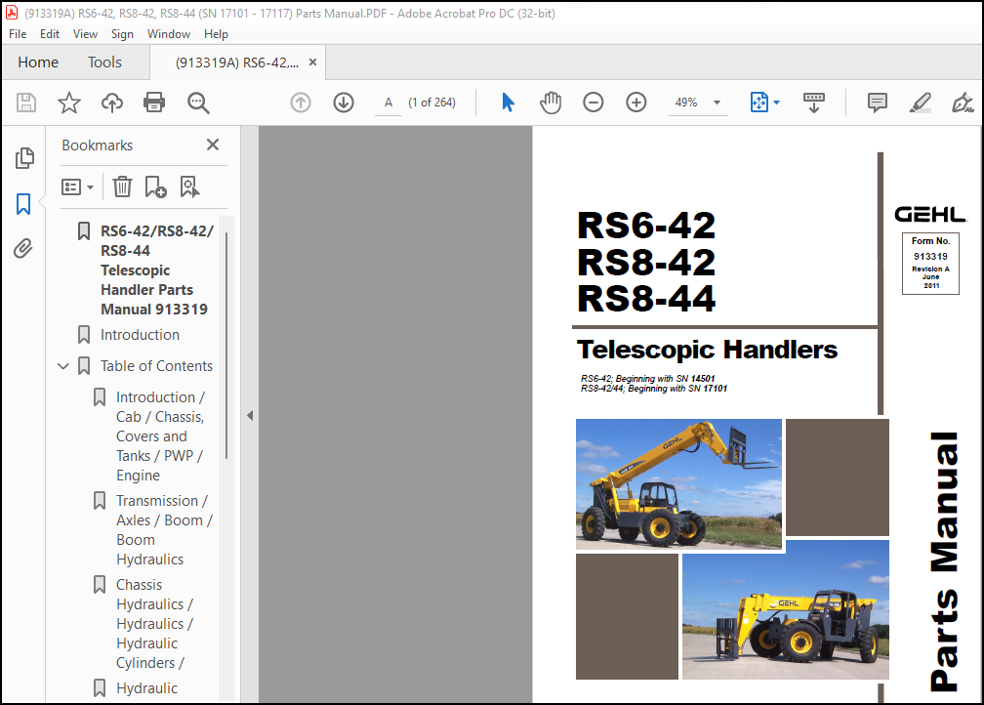Open the Table of Contents bookmark
The image size is (984, 705).
156,366
